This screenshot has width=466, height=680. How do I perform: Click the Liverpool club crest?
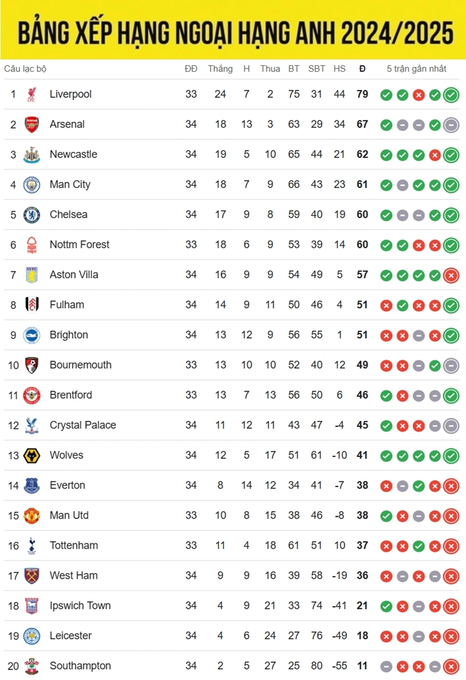click(x=31, y=94)
